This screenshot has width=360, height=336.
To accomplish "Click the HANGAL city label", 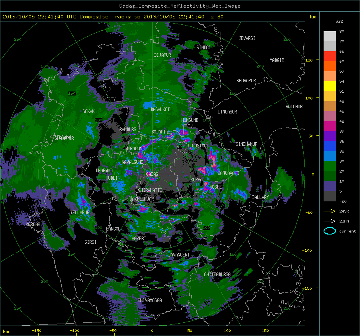I will 113,229.
